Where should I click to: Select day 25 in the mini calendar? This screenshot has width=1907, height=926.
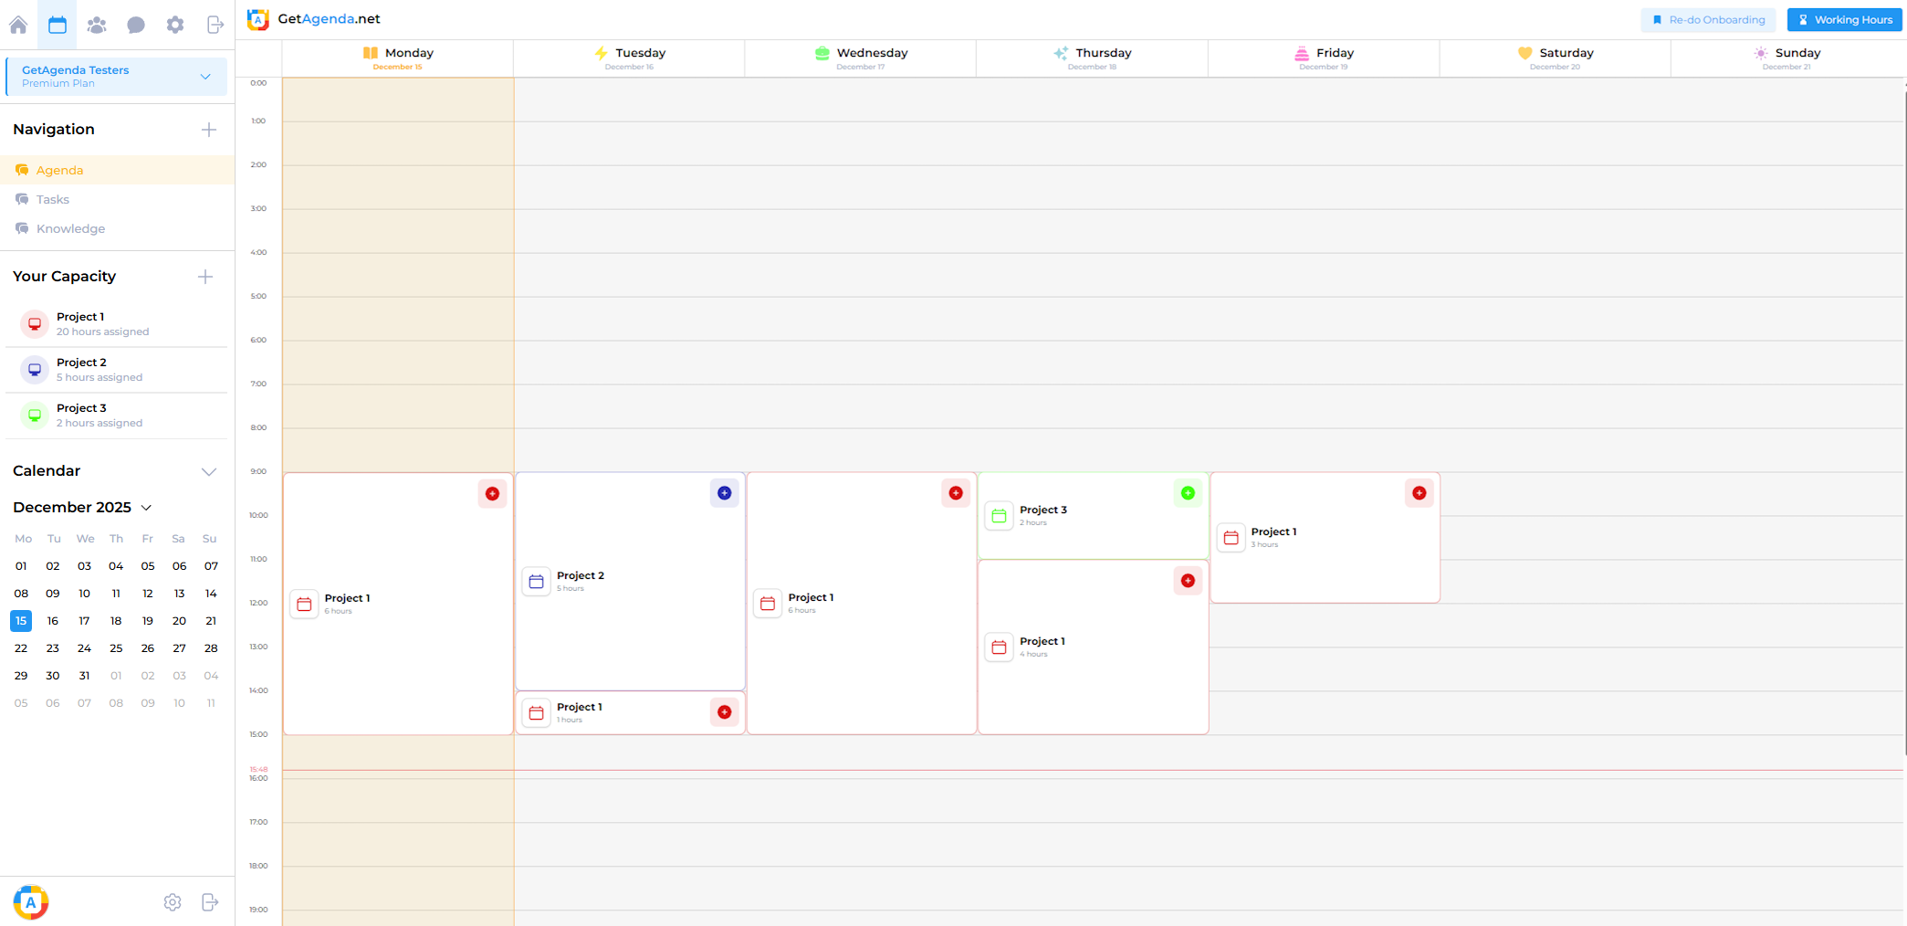[116, 648]
